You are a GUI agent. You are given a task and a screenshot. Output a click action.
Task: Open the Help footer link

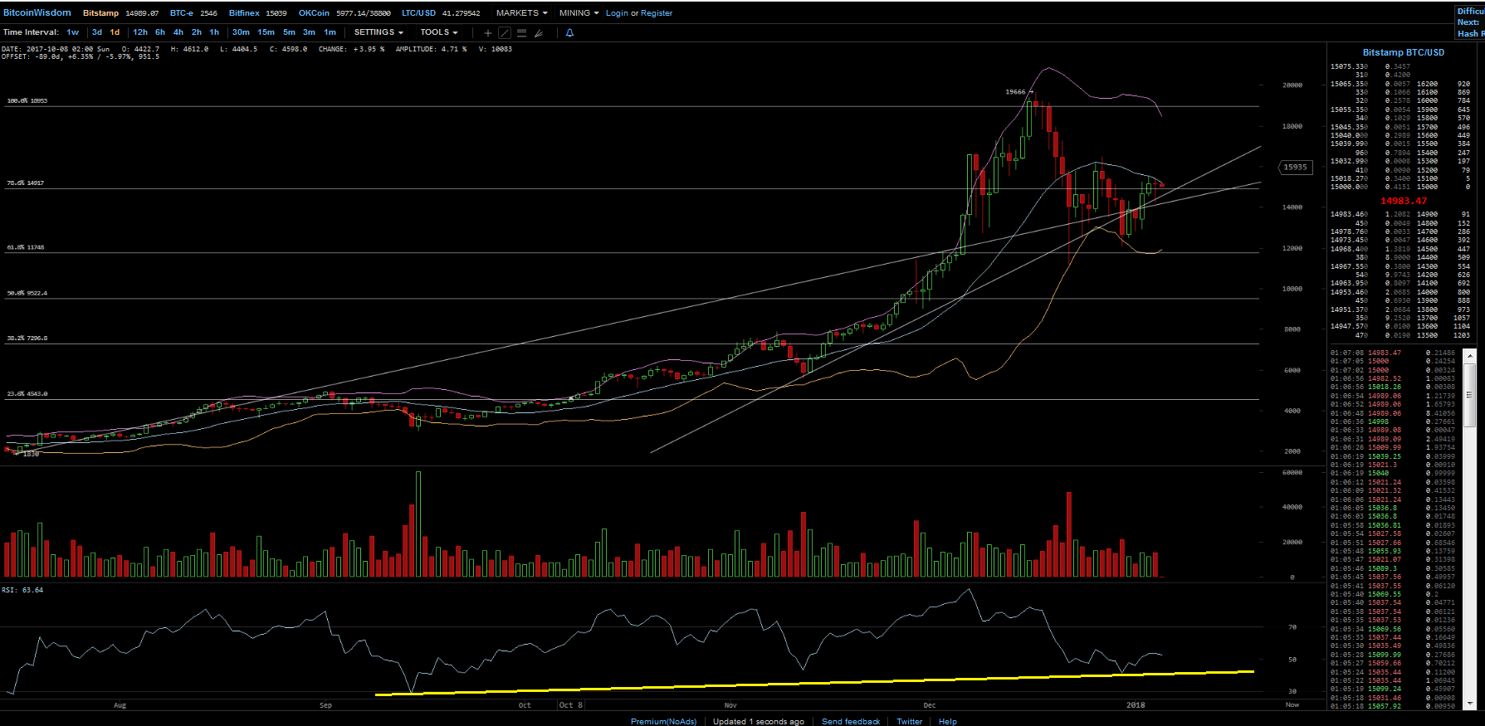click(x=947, y=721)
